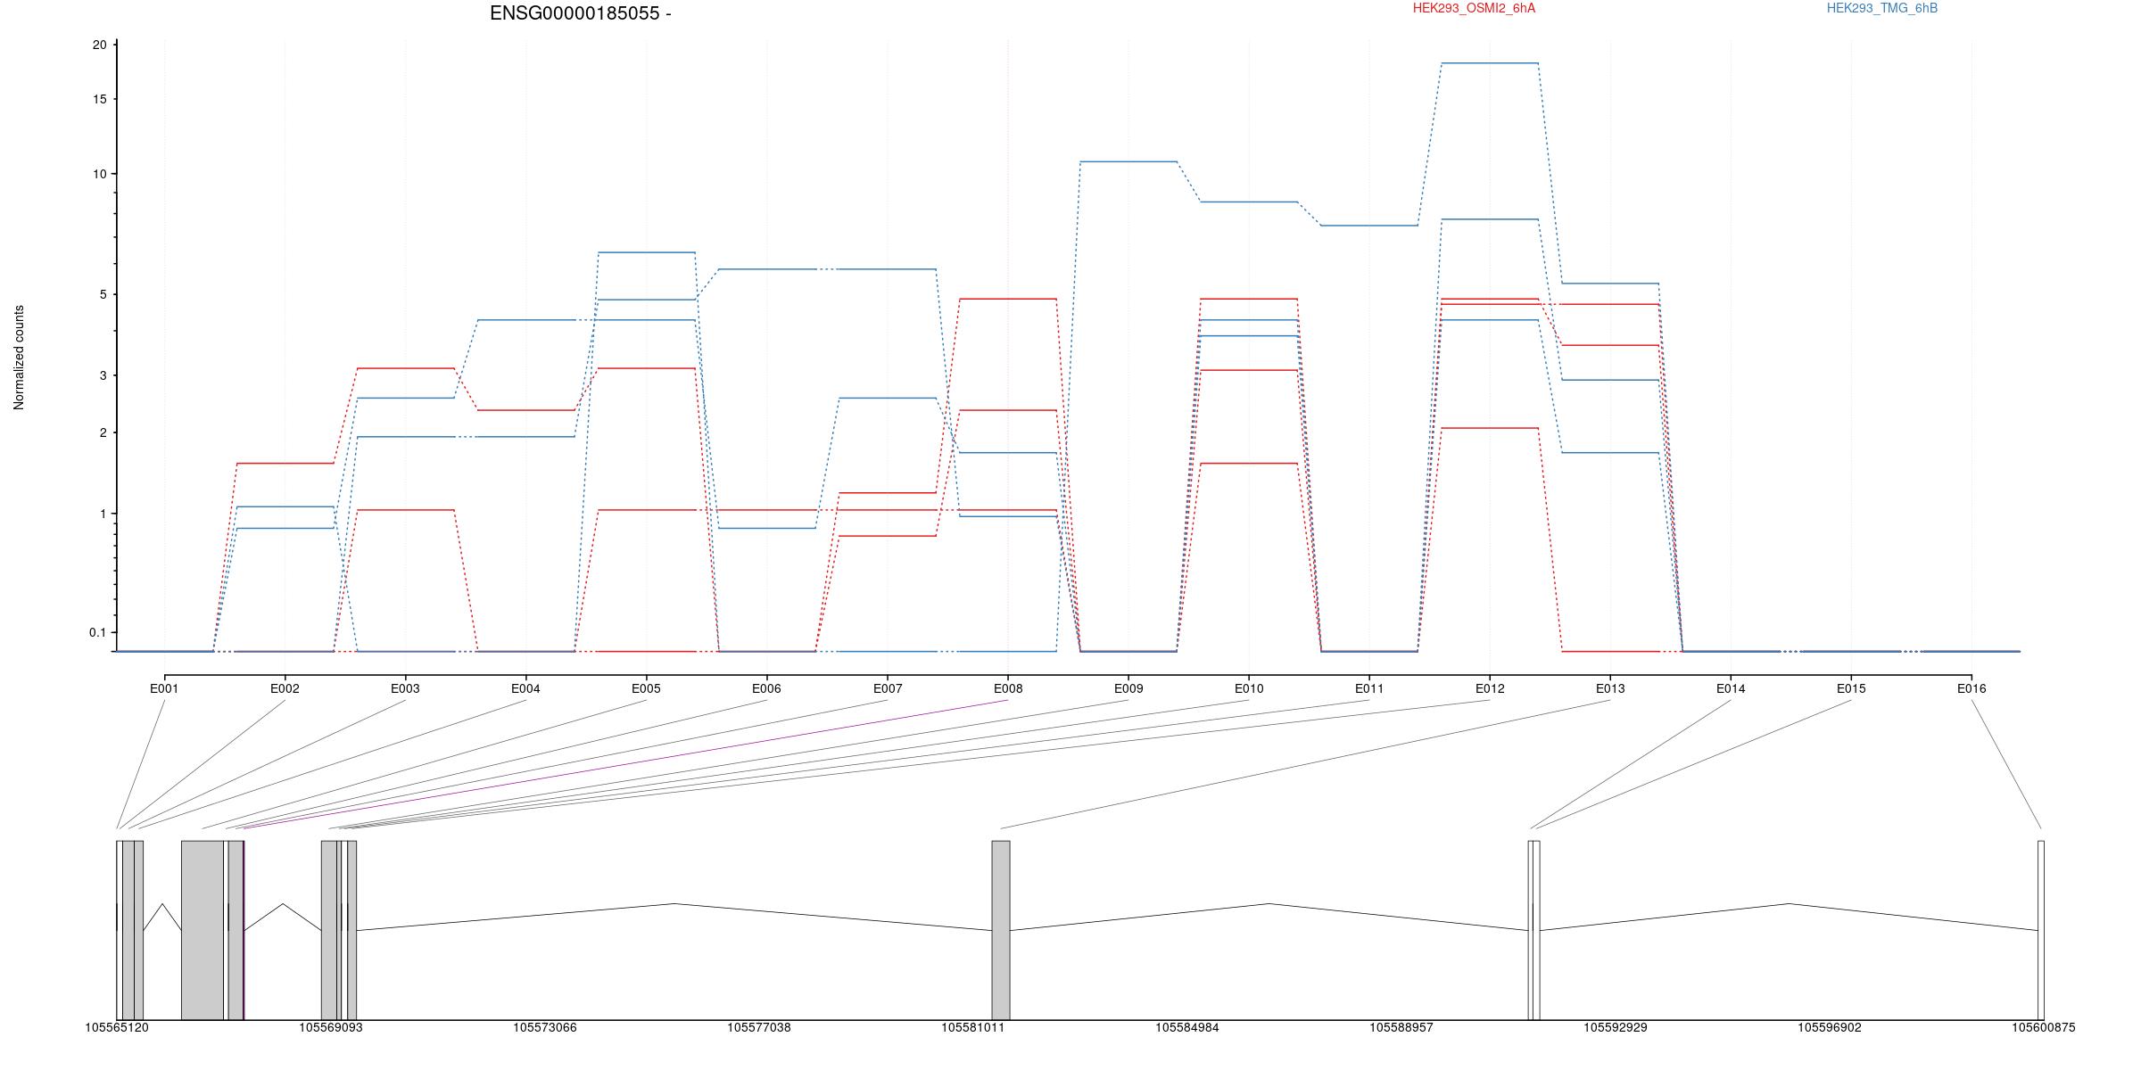Viewport: 2141px width, 1070px height.
Task: Click exon label E014
Action: 1731,688
